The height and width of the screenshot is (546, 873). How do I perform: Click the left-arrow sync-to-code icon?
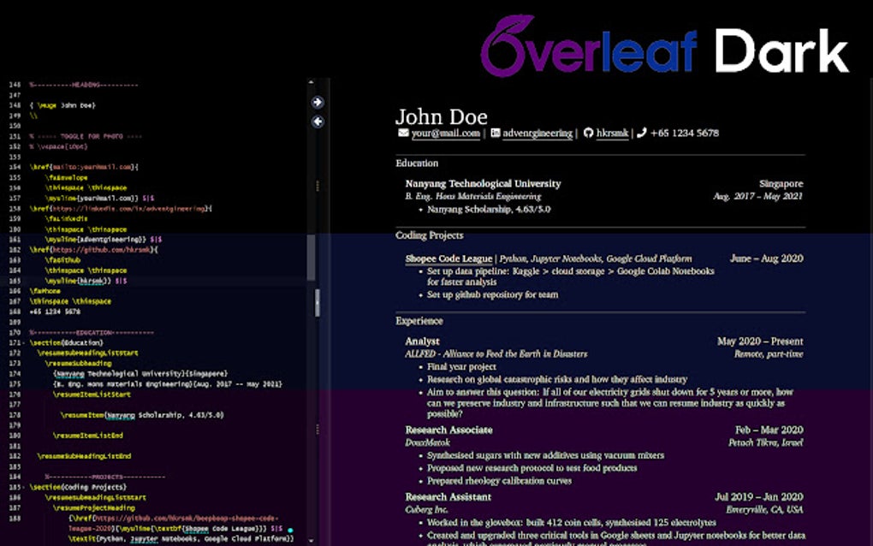pos(318,122)
